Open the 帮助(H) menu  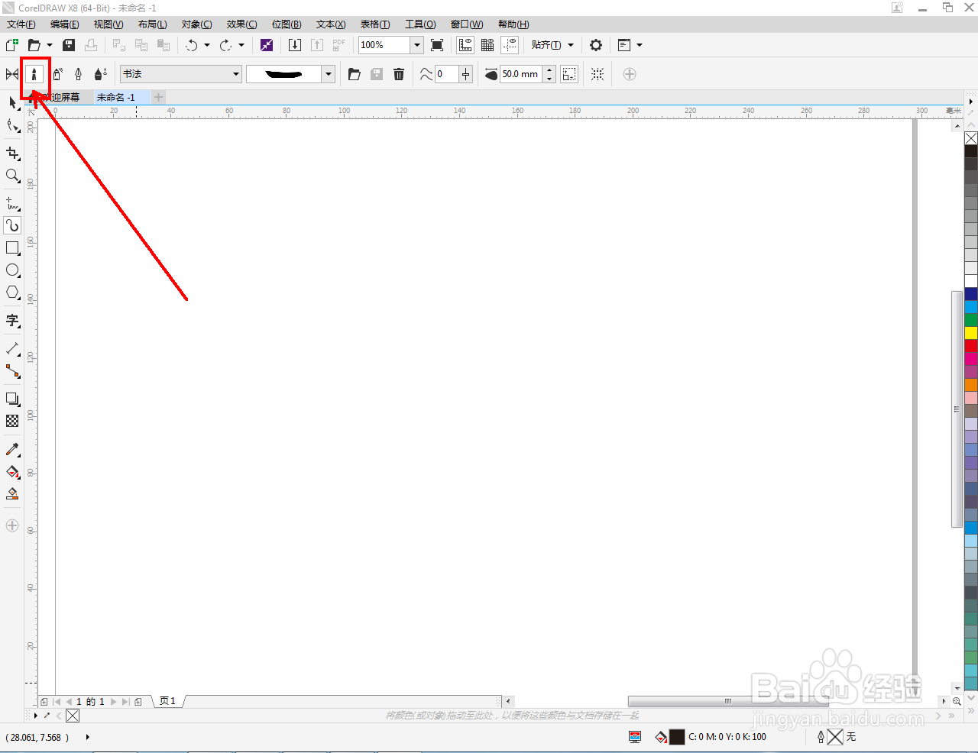click(x=513, y=24)
